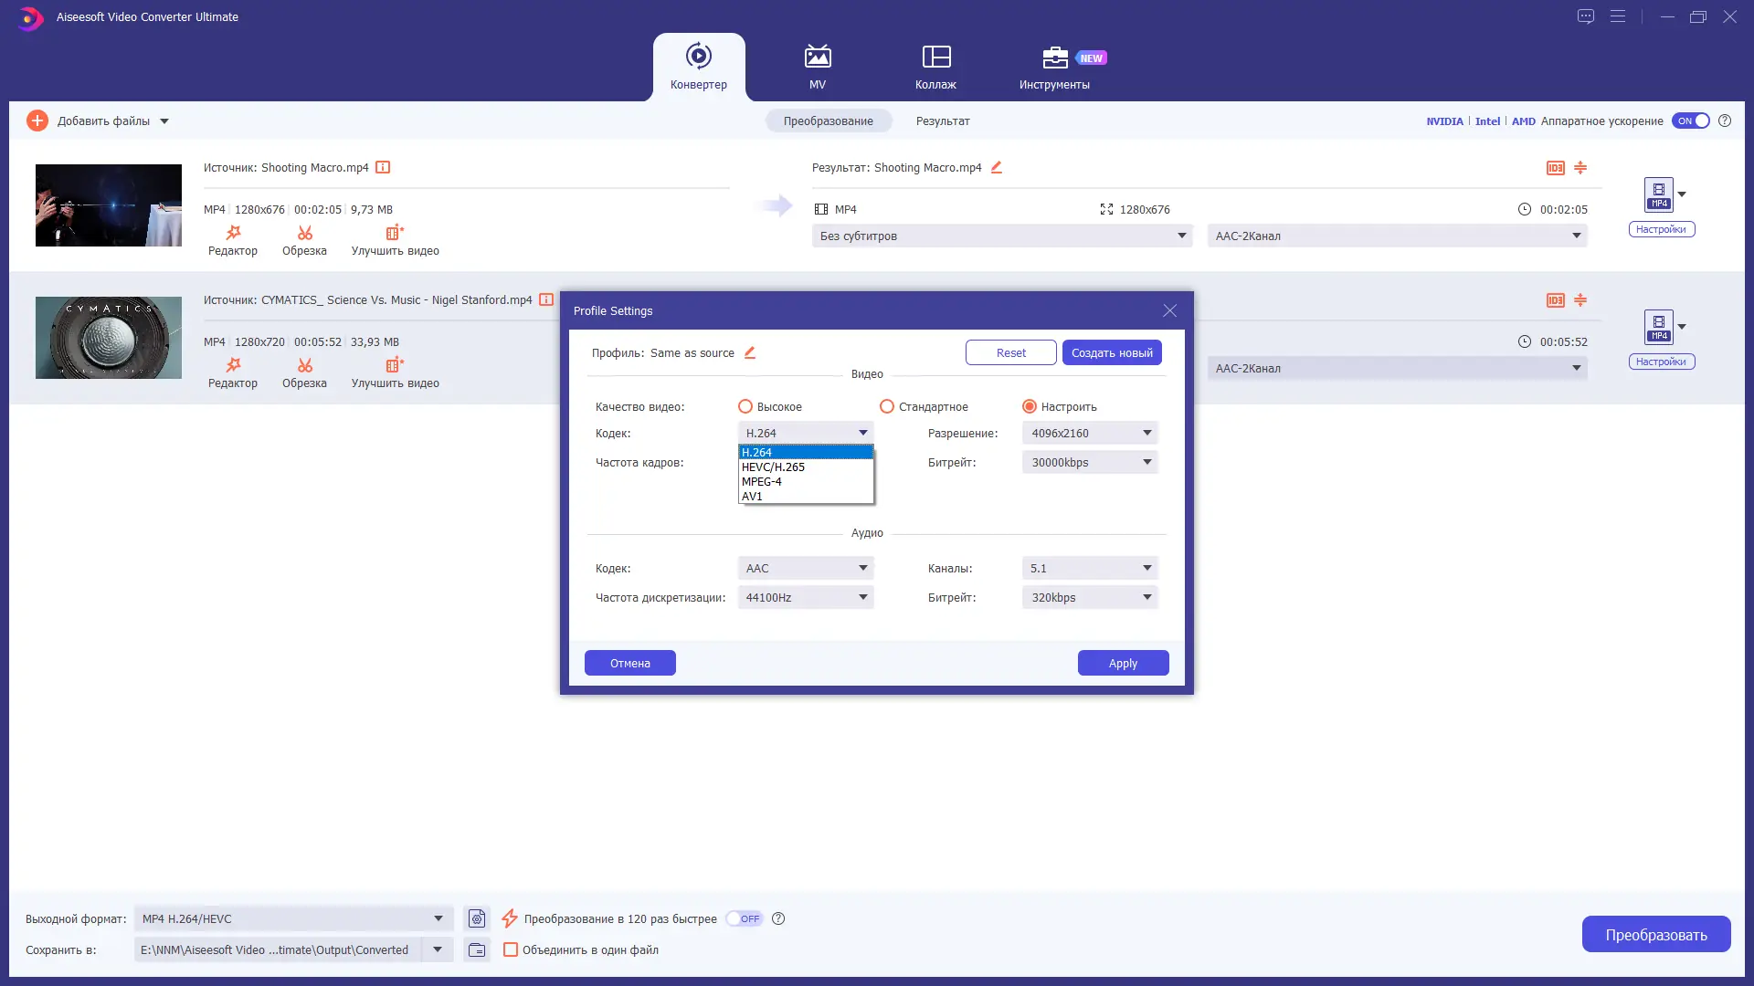Click the Enhance Video icon for Shooting Macro

tap(395, 234)
